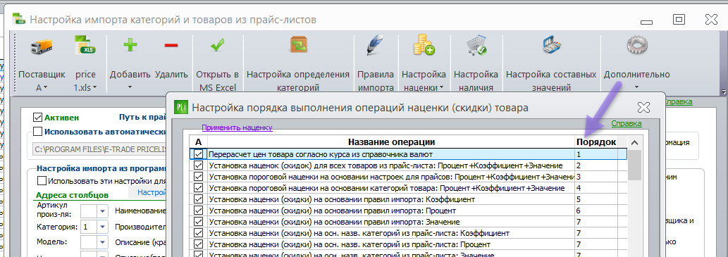Click the path field C:\PROGRAM FILES
This screenshot has height=257, width=728.
[99, 149]
